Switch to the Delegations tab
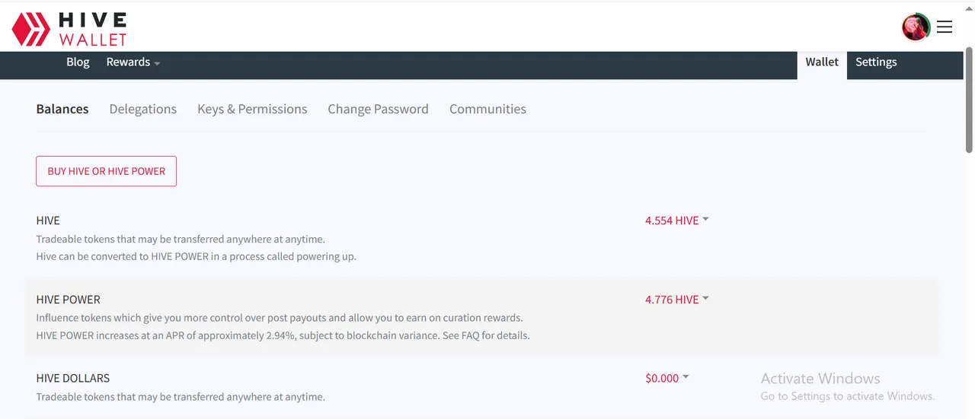Viewport: 975px width, 419px height. (143, 109)
